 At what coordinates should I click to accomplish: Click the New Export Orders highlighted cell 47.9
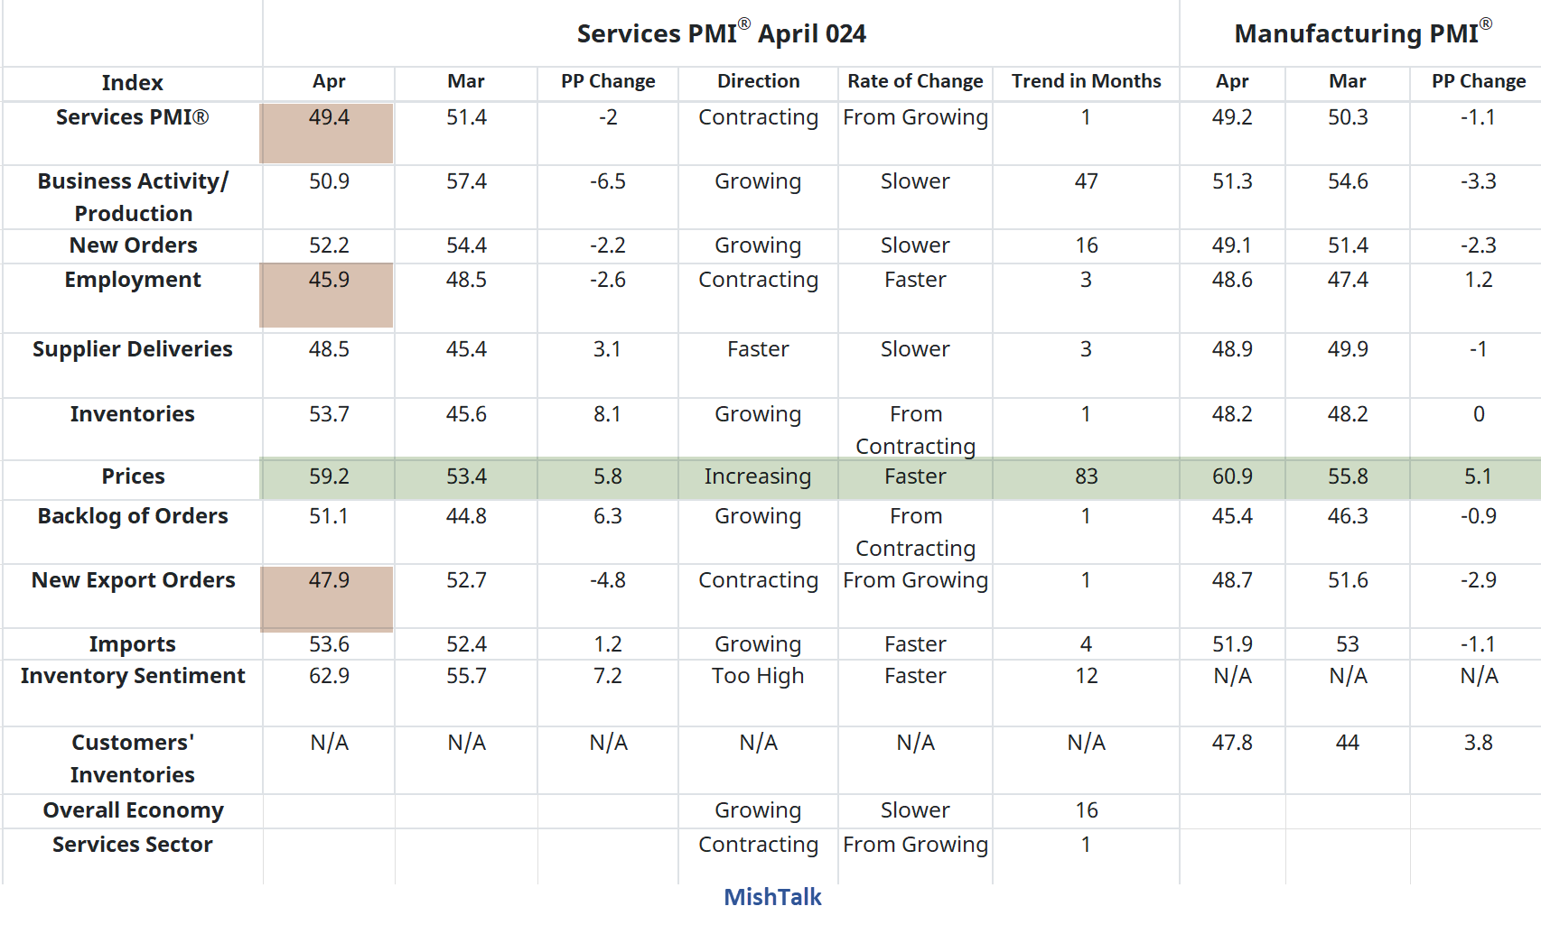pos(328,581)
